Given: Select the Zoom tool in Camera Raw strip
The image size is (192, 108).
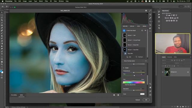Looking at the screenshot, I should click(x=150, y=84).
